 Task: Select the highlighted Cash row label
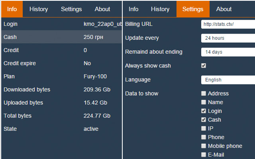point(10,37)
